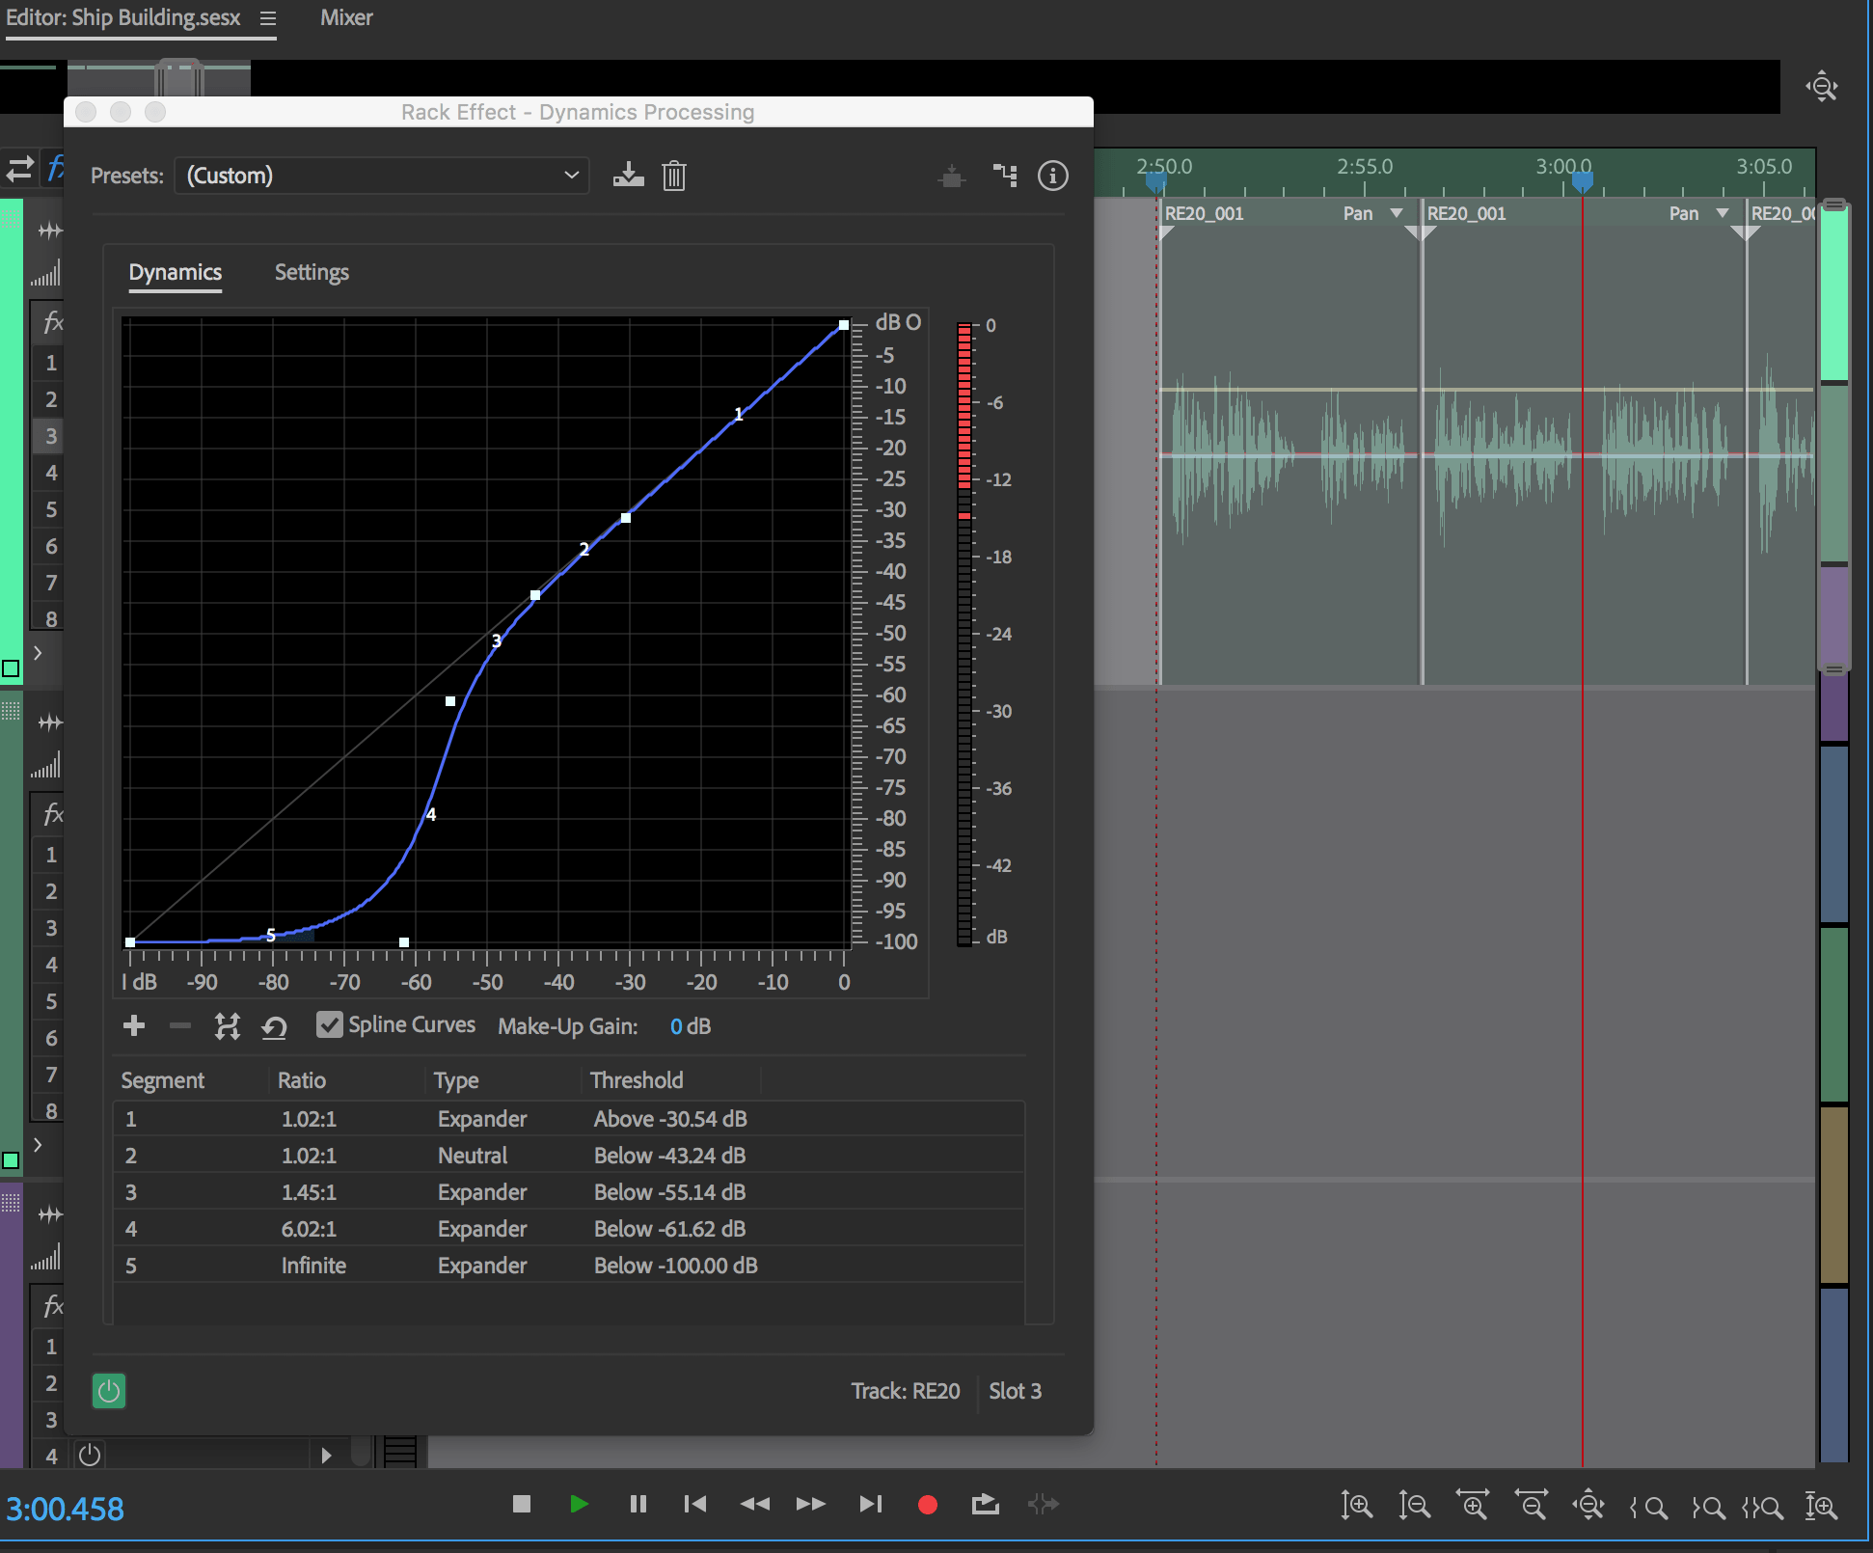This screenshot has height=1553, width=1873.
Task: Select the Zoom In Vertically tool
Action: click(1358, 1505)
